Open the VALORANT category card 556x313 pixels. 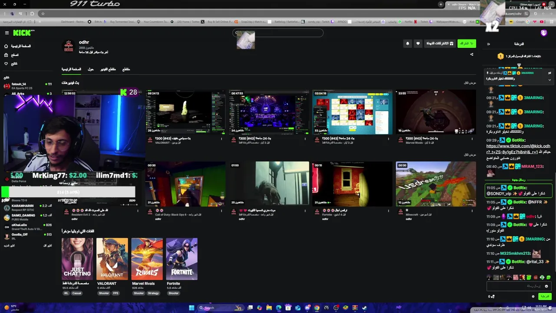112,259
